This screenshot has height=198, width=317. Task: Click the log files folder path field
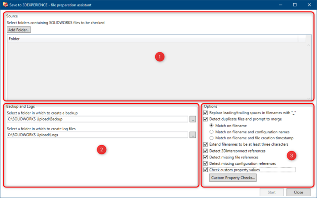(97, 135)
